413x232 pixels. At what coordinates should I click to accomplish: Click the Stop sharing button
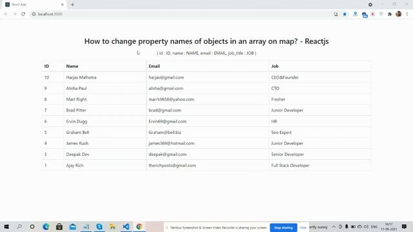[283, 227]
